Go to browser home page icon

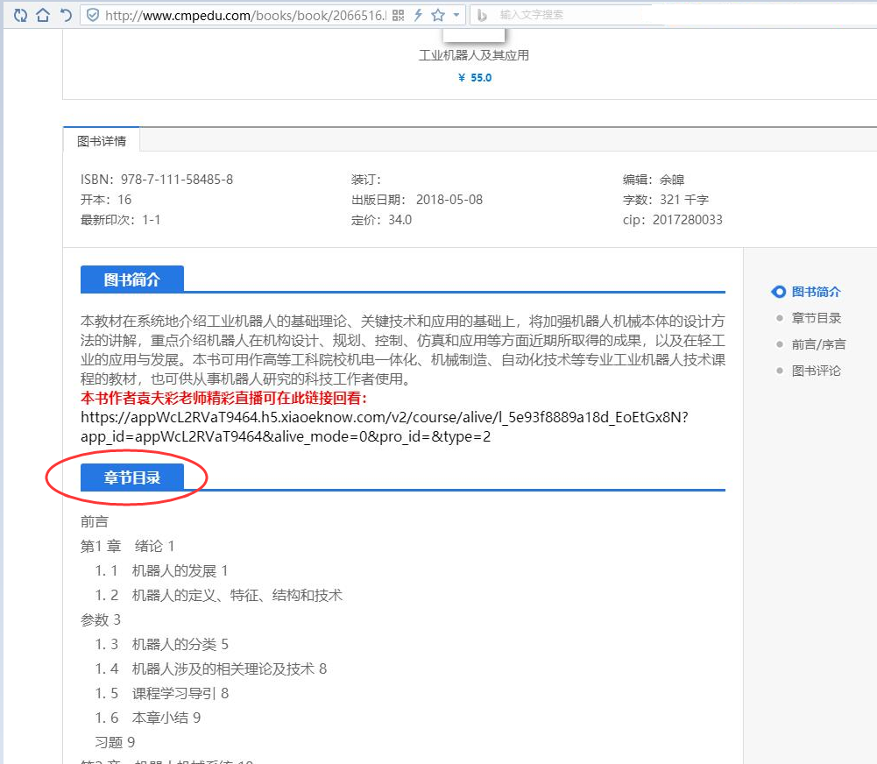(x=43, y=15)
